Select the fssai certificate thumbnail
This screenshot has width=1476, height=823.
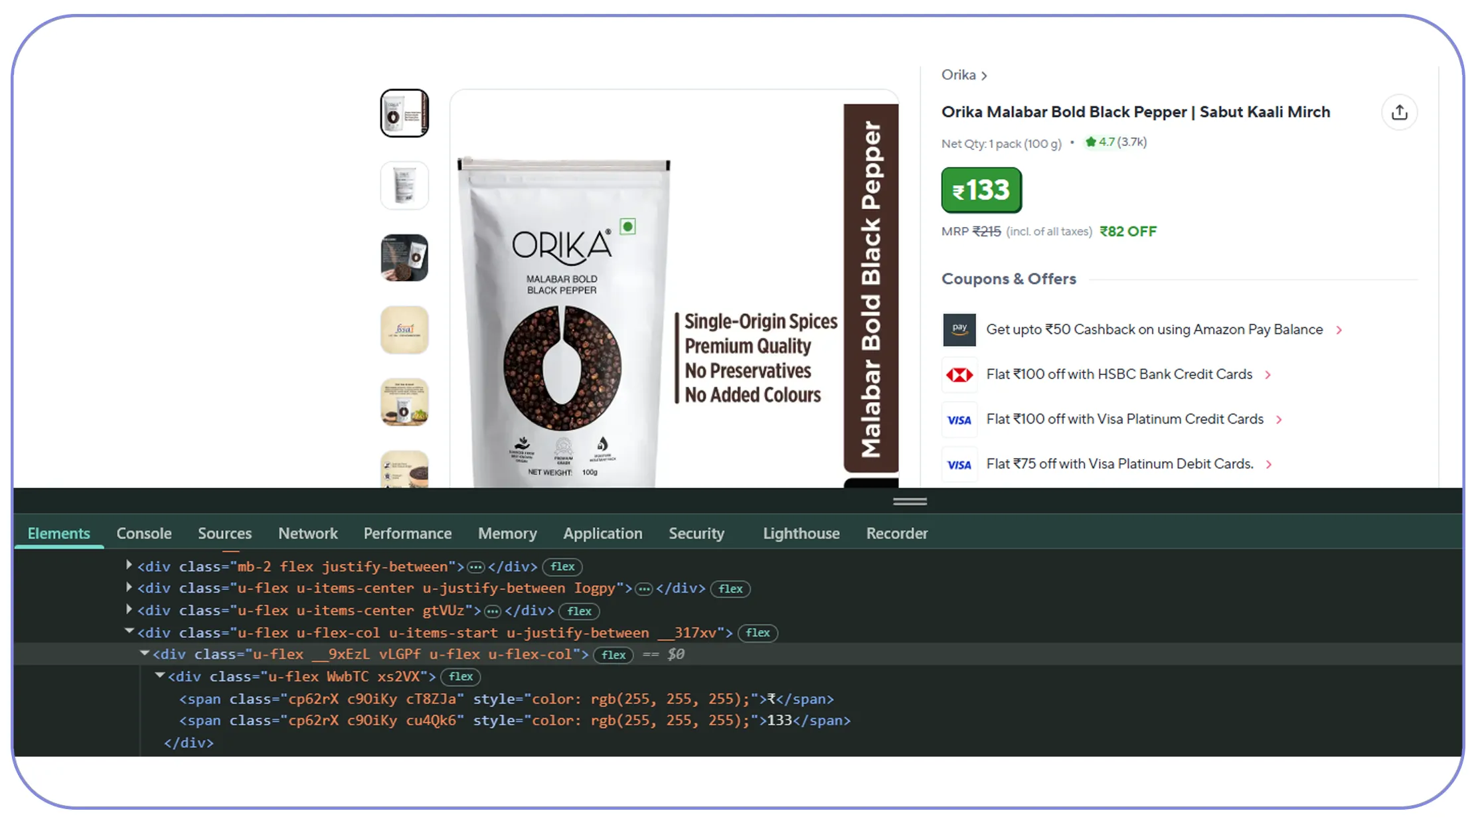coord(404,330)
